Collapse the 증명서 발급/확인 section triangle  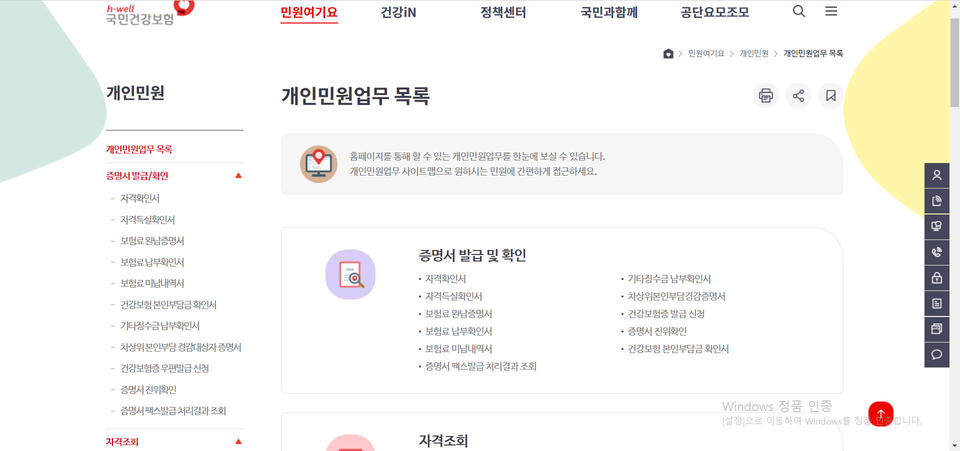point(238,175)
